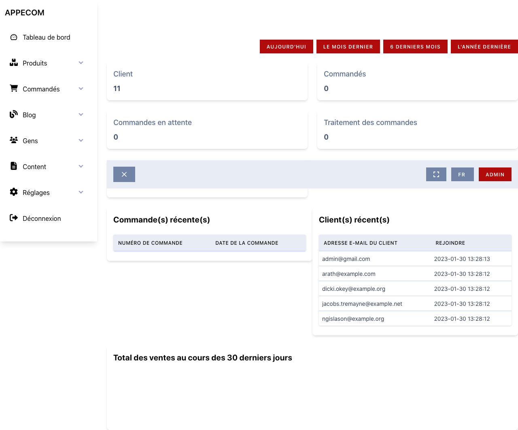The width and height of the screenshot is (518, 430).
Task: Toggle fullscreen mode icon button
Action: point(436,174)
